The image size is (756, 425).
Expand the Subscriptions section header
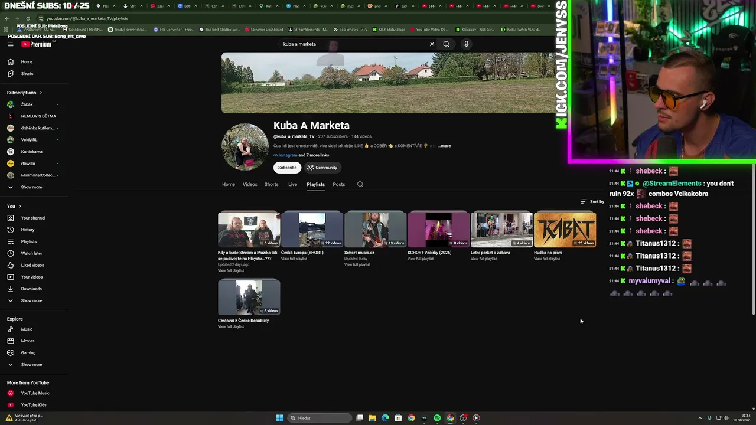click(25, 93)
